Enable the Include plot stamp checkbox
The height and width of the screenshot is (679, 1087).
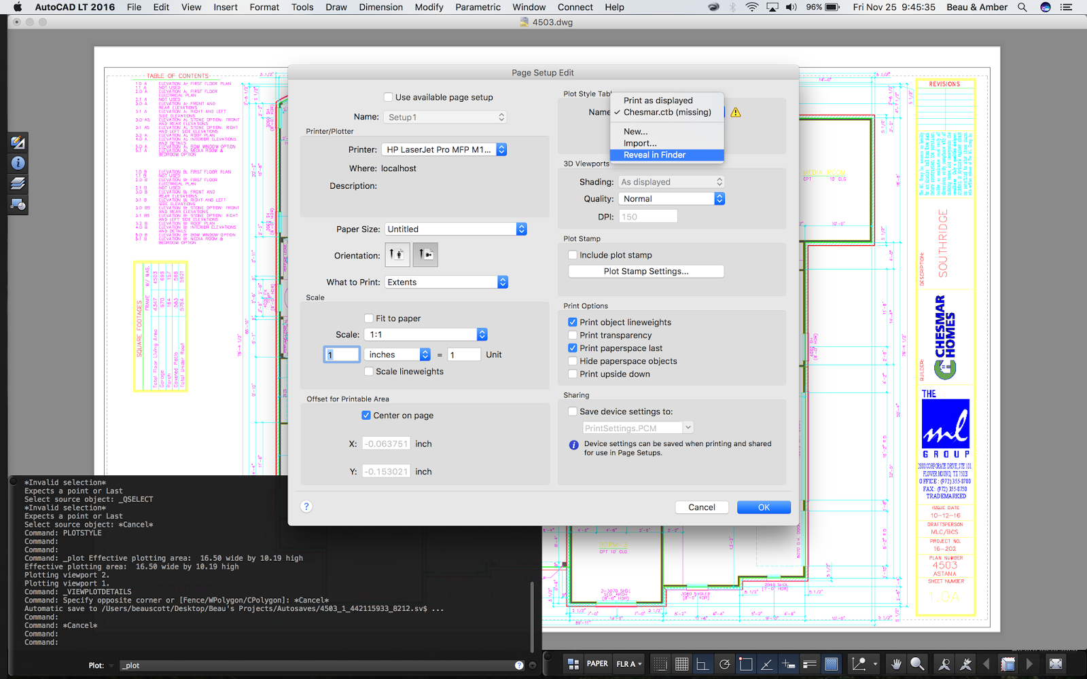point(573,255)
